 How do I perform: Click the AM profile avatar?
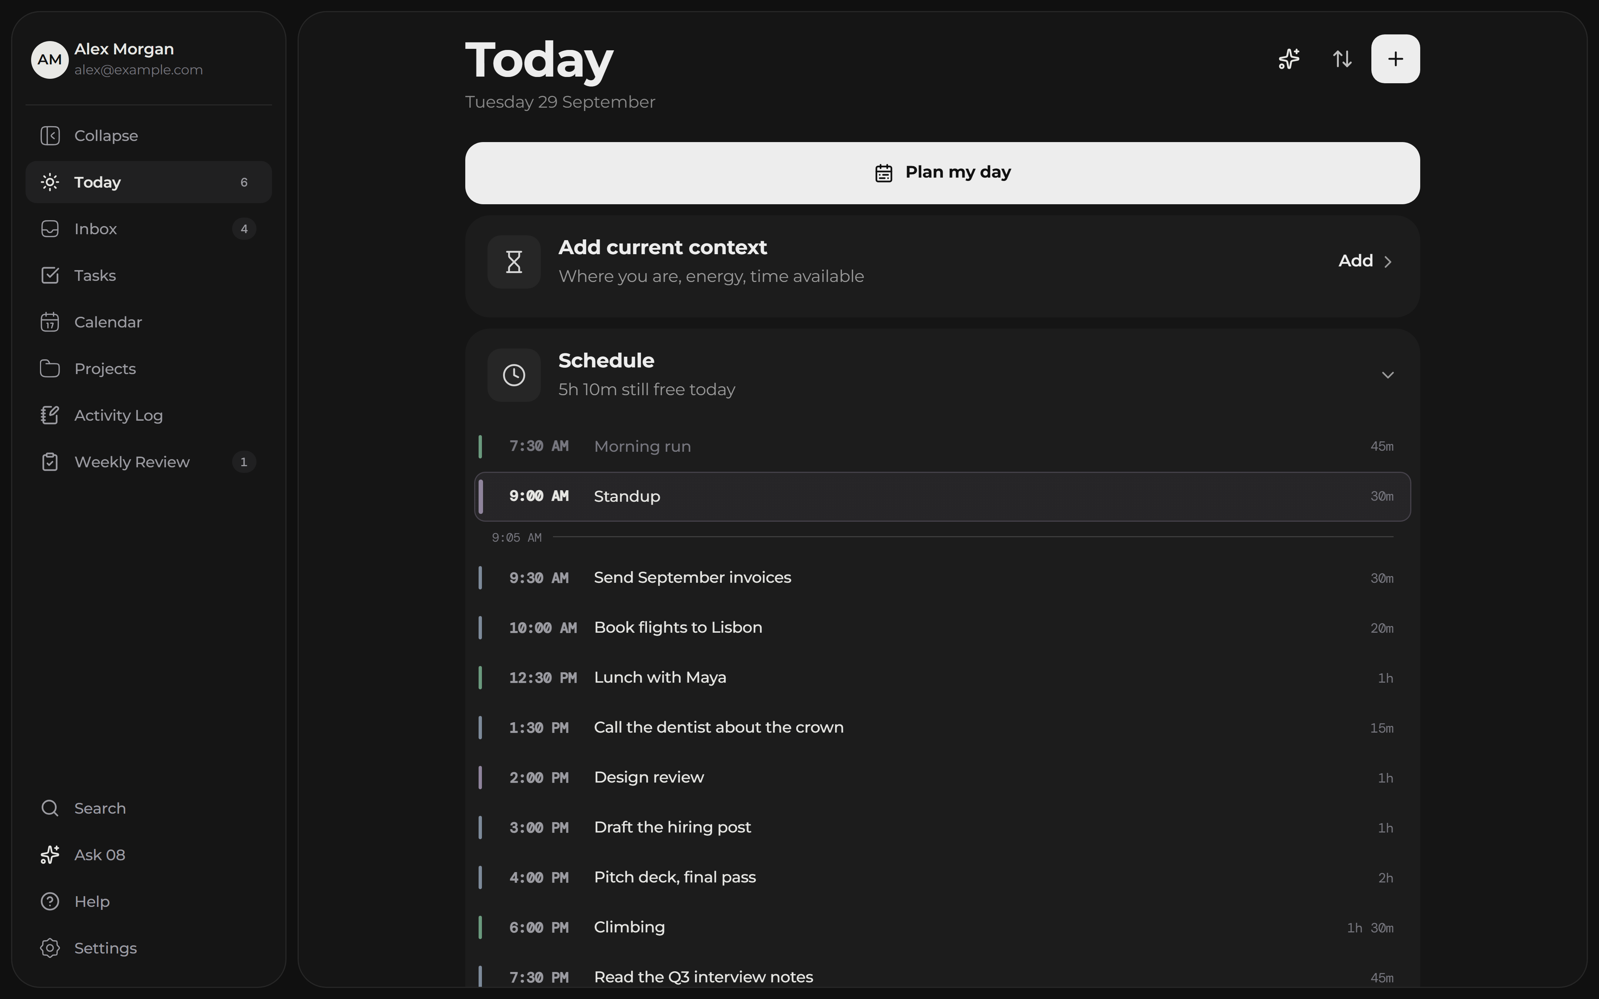[50, 60]
